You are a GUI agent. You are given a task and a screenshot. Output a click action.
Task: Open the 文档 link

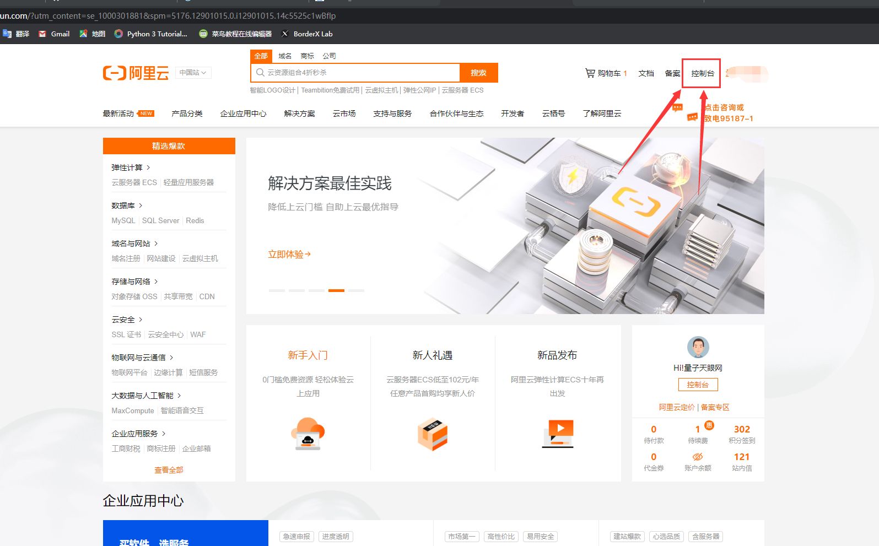click(x=646, y=73)
